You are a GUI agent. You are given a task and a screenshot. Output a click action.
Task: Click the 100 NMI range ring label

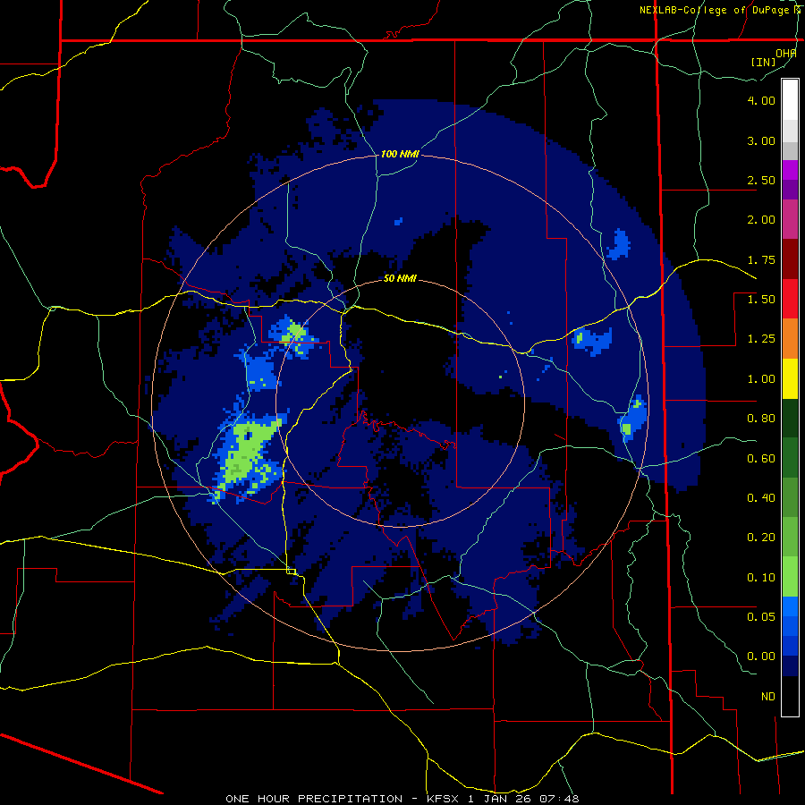point(400,154)
